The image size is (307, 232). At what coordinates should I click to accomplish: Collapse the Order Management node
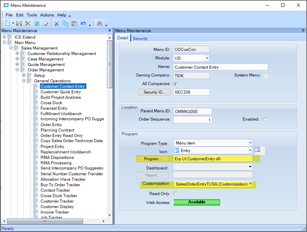tap(17, 70)
